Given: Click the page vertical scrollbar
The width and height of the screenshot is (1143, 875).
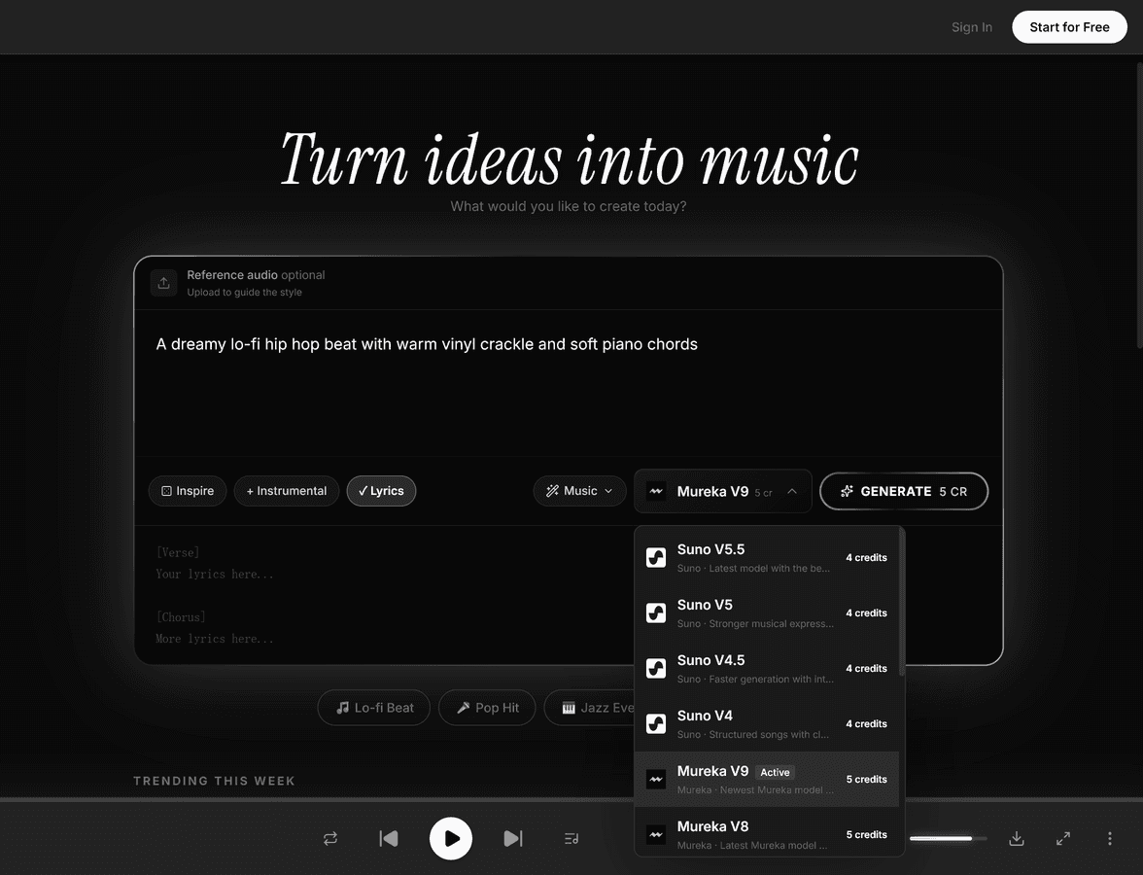Looking at the screenshot, I should [x=1139, y=204].
